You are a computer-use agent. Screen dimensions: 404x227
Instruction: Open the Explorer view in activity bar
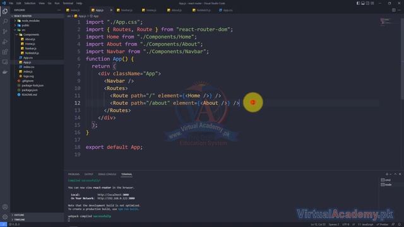5,11
